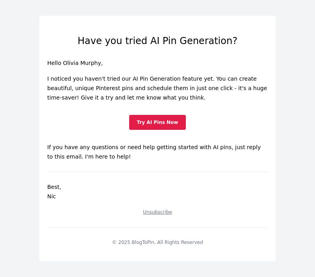
Task: Click the 'Best,' sign-off text
Action: pos(54,187)
